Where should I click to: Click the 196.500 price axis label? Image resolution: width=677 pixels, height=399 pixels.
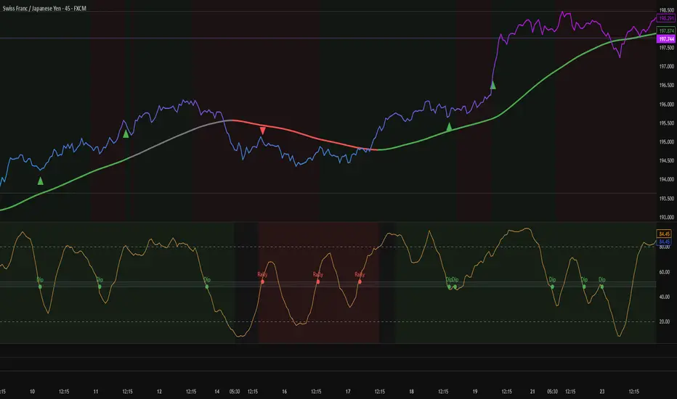tap(666, 86)
